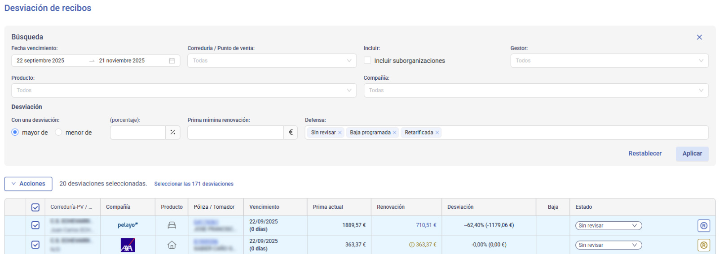Open the Acciones menu
The height and width of the screenshot is (254, 719).
28,184
